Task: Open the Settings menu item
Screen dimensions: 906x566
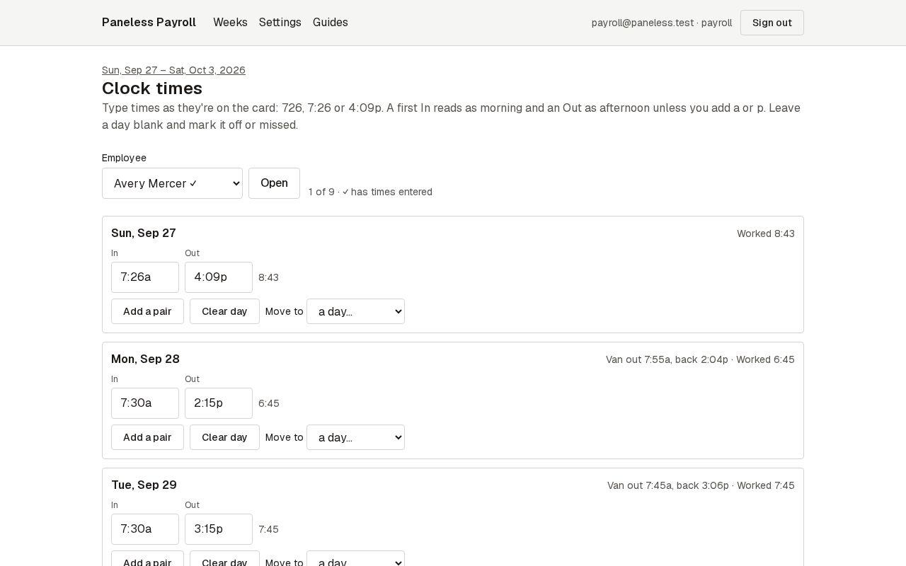Action: tap(280, 23)
